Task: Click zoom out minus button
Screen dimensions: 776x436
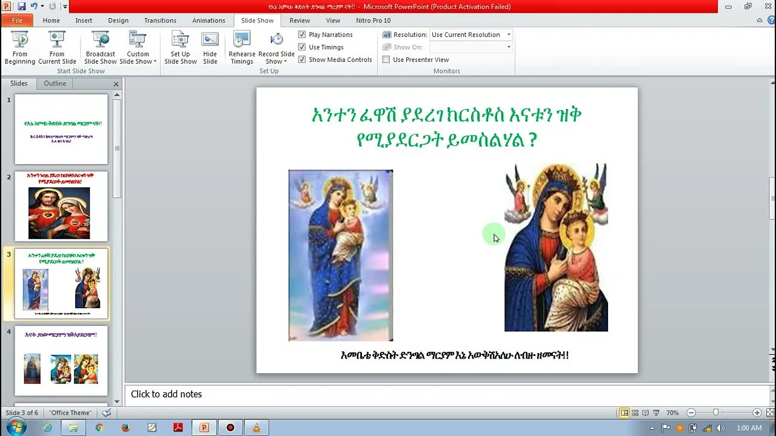Action: point(691,412)
